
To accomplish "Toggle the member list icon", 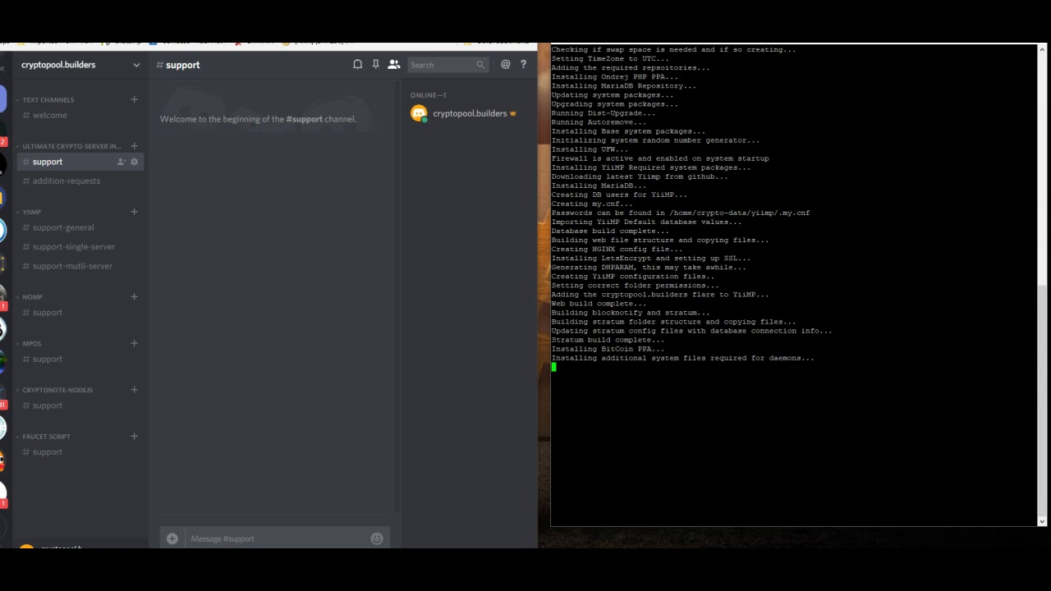I will click(393, 64).
